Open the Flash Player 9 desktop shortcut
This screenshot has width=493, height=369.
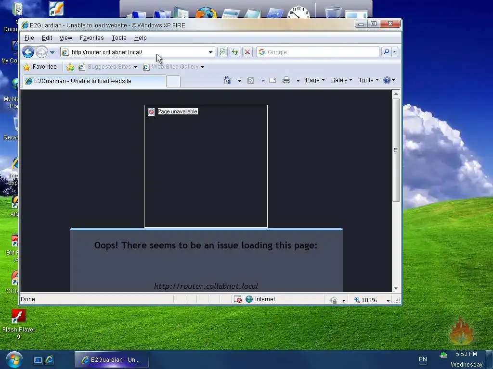click(19, 324)
